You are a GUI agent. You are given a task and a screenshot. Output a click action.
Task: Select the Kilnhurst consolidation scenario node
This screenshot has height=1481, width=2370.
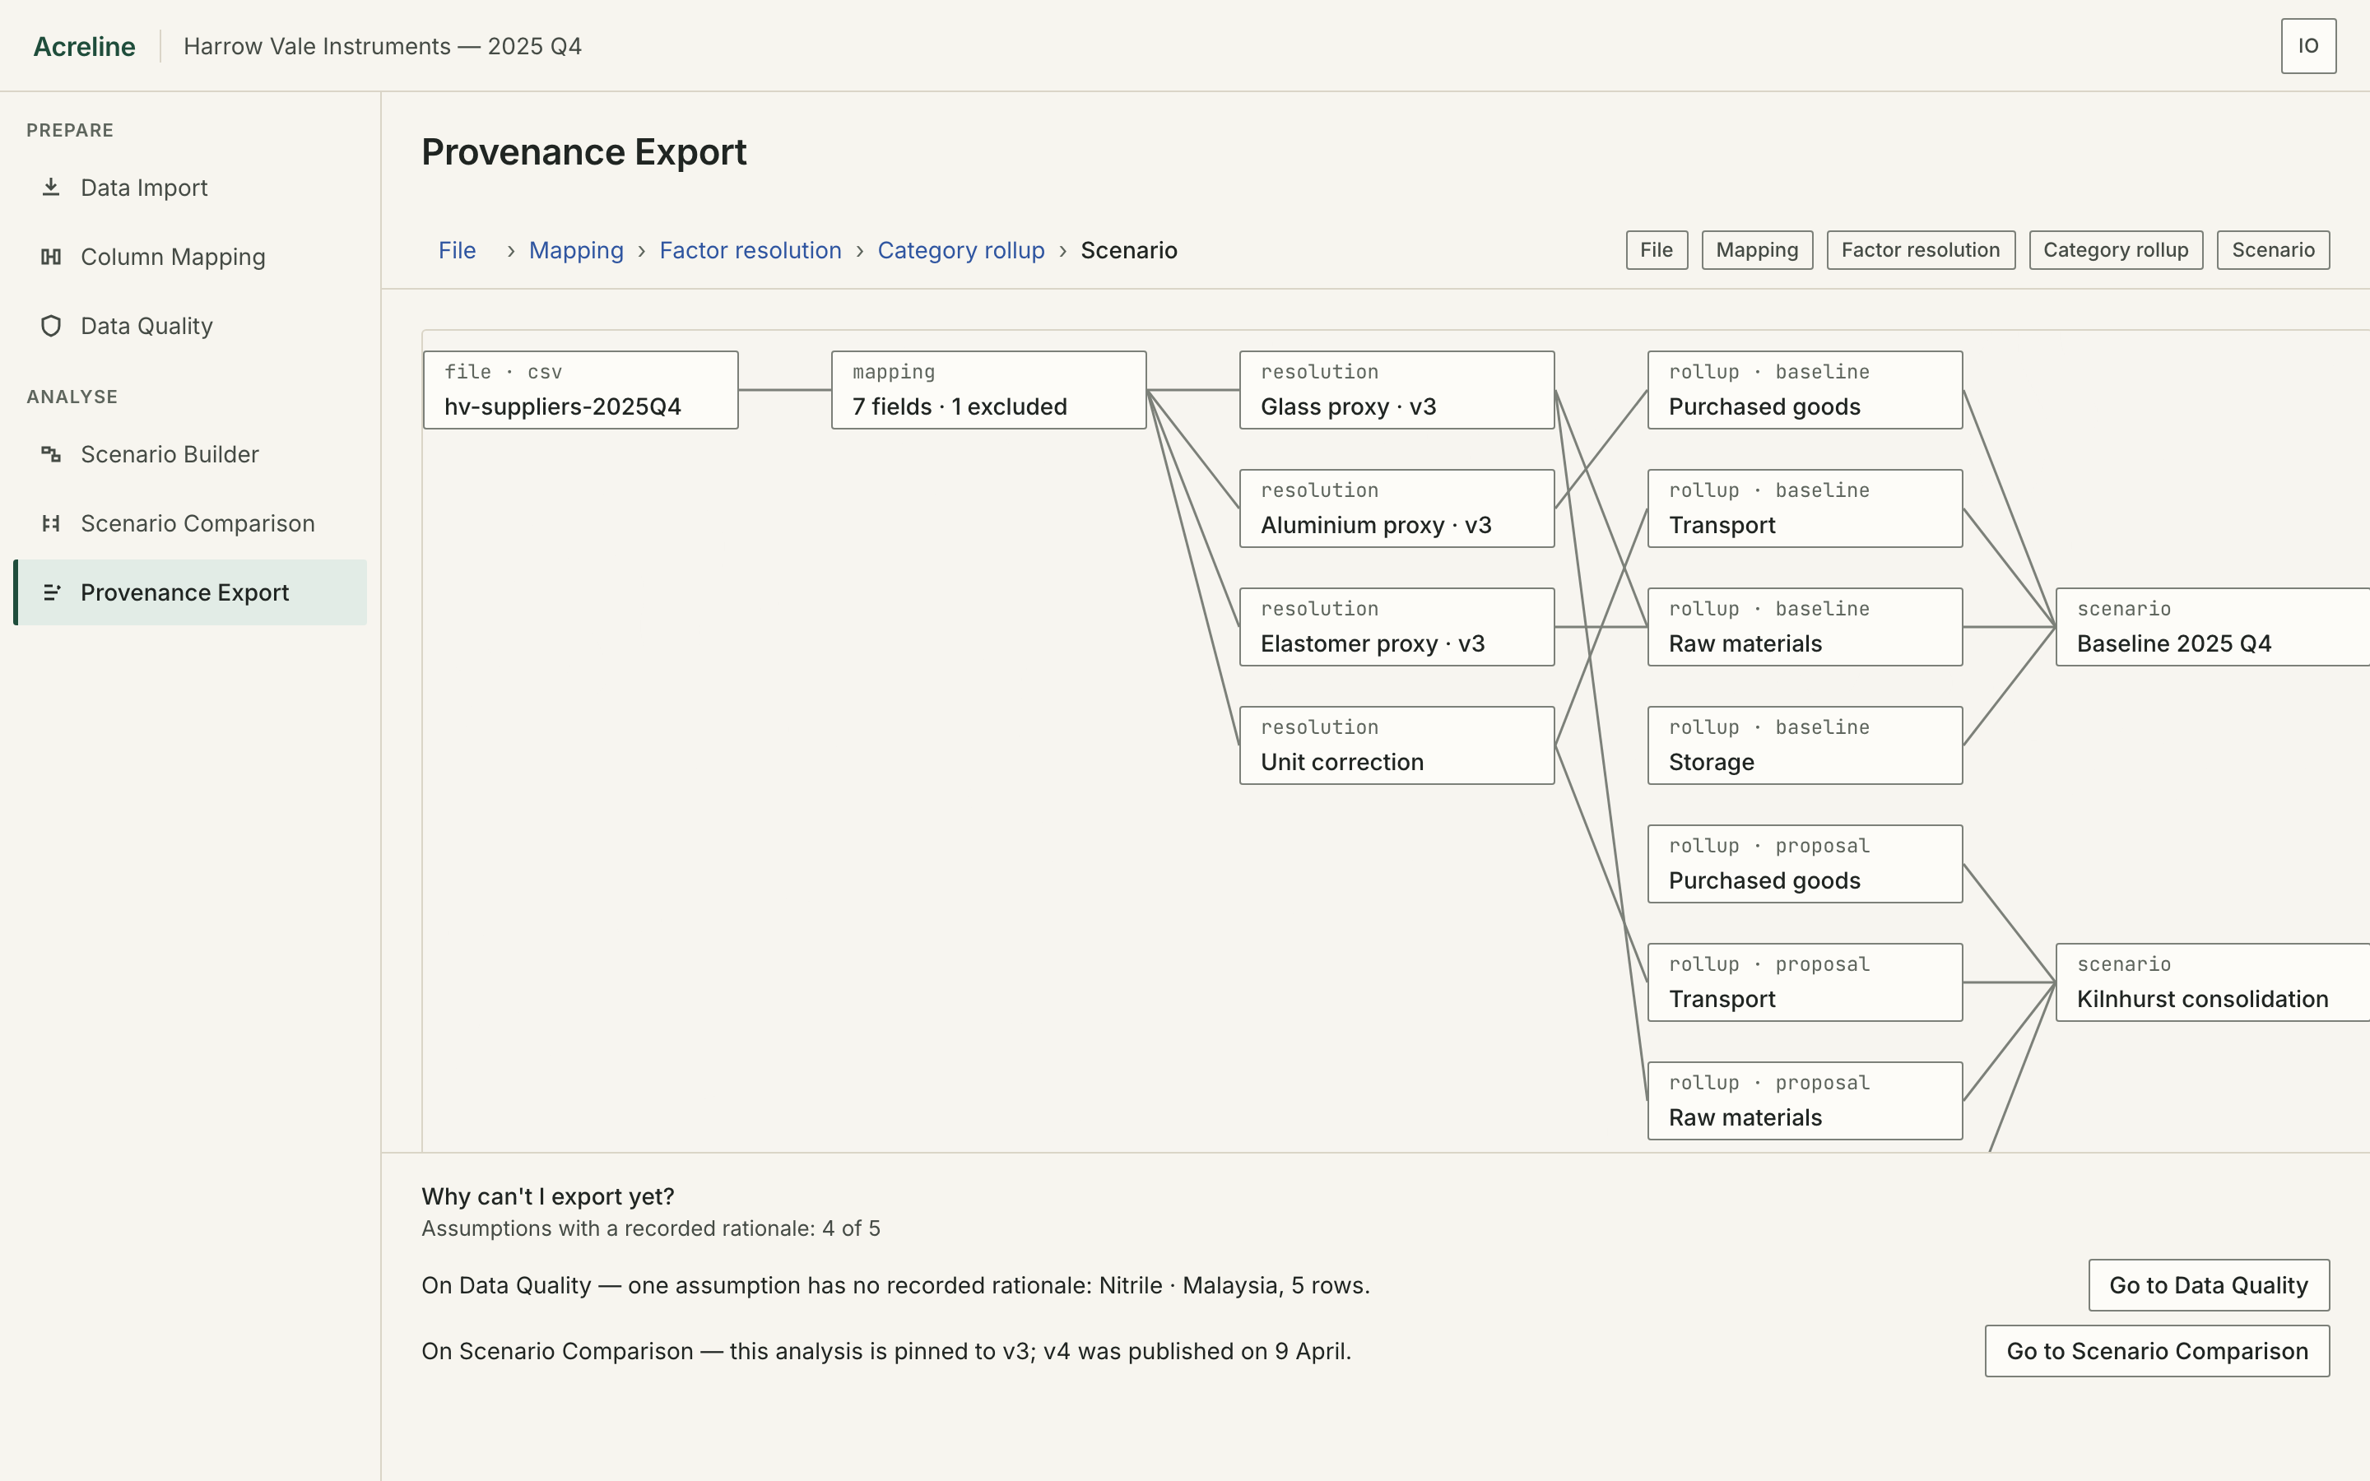click(2212, 982)
